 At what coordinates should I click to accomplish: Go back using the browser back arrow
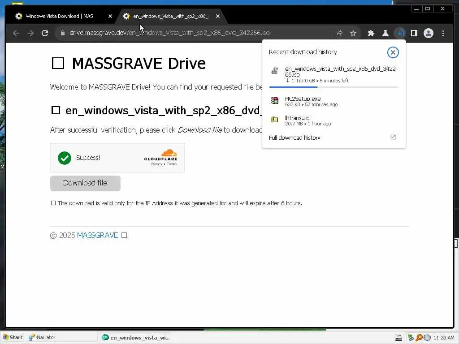(16, 33)
